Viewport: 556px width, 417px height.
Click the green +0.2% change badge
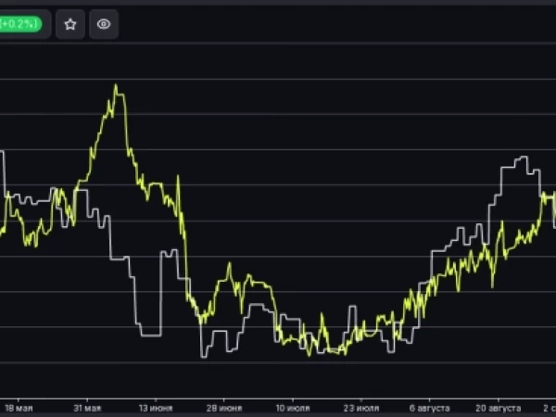[20, 24]
